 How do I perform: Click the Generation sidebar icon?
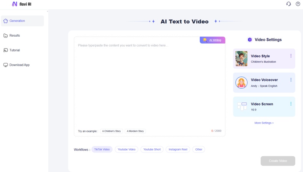click(6, 21)
